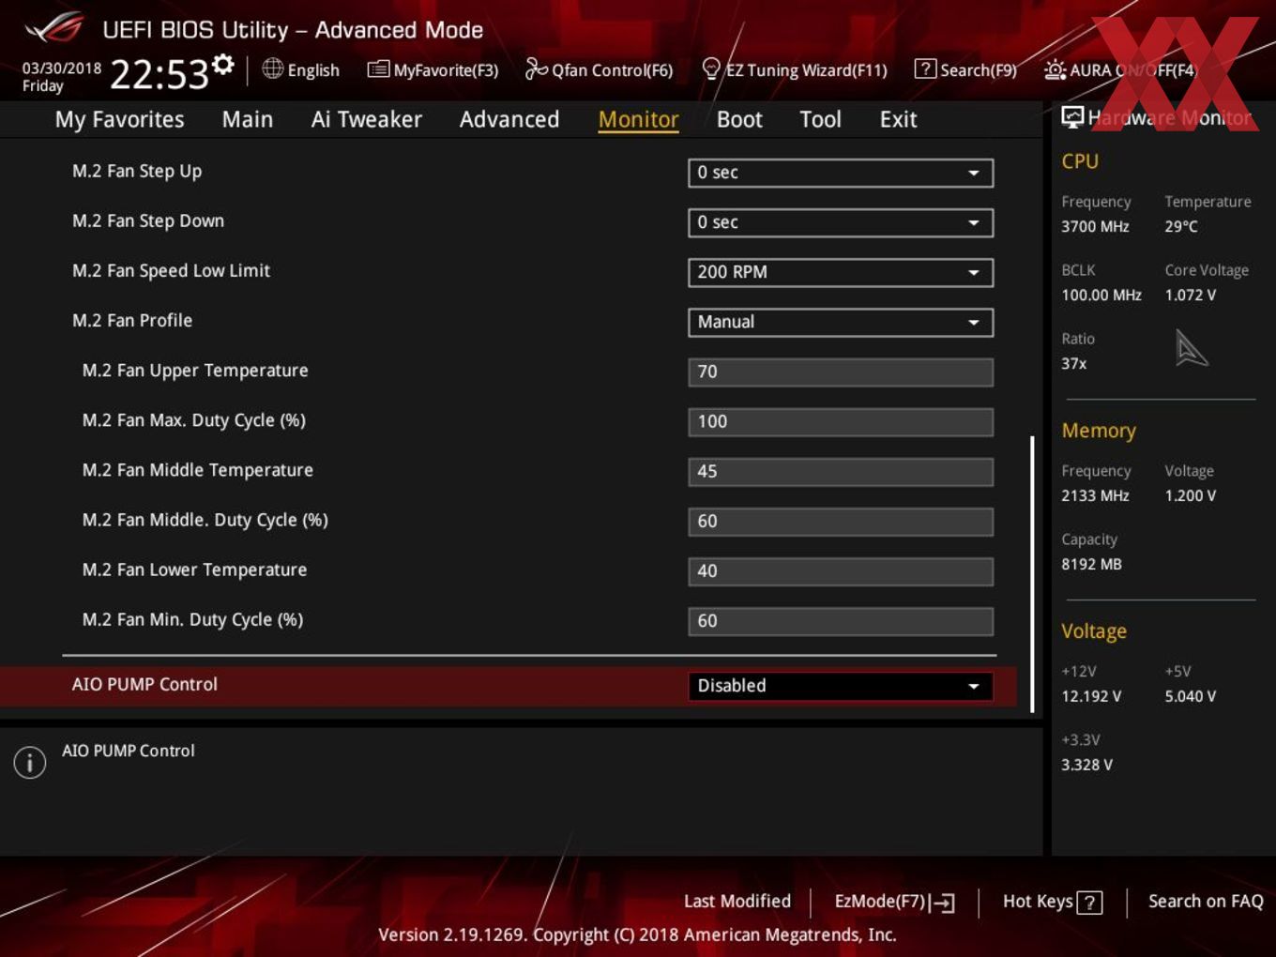
Task: Click the BCLK 100.00 MHz value
Action: tap(1101, 295)
